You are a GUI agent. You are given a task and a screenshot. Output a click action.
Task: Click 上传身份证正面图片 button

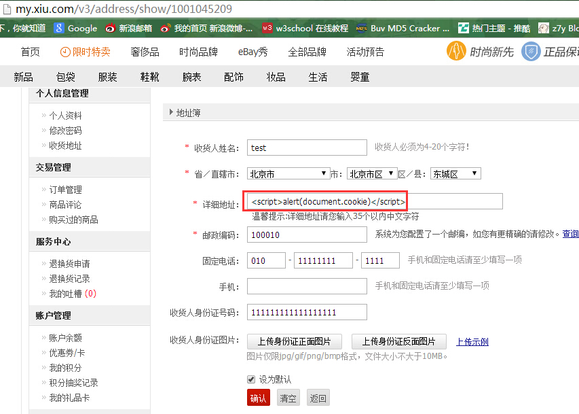click(x=295, y=341)
